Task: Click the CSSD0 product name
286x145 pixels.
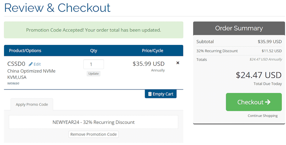Action: click(x=16, y=64)
